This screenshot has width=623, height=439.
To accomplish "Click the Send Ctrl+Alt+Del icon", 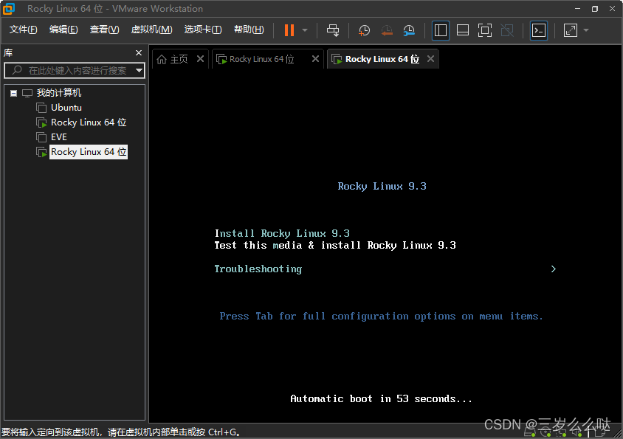I will (333, 30).
